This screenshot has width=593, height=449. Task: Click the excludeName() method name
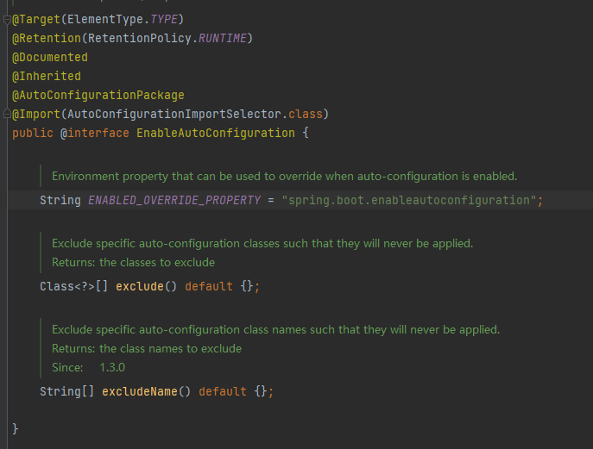(140, 391)
